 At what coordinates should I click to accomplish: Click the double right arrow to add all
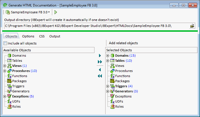pyautogui.click(x=100, y=62)
